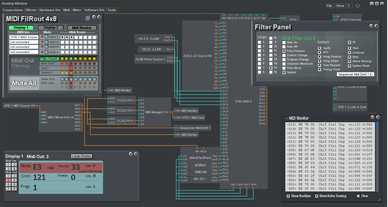Click the dropdown arrow icon next to the ? button

pyautogui.click(x=358, y=6)
